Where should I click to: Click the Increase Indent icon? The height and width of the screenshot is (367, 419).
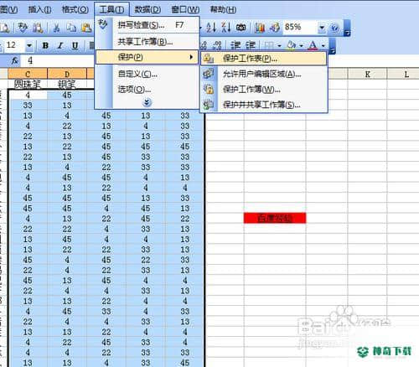coord(251,45)
